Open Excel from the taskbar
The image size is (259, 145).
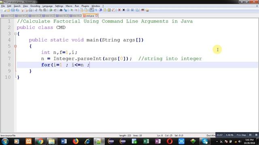click(x=146, y=141)
